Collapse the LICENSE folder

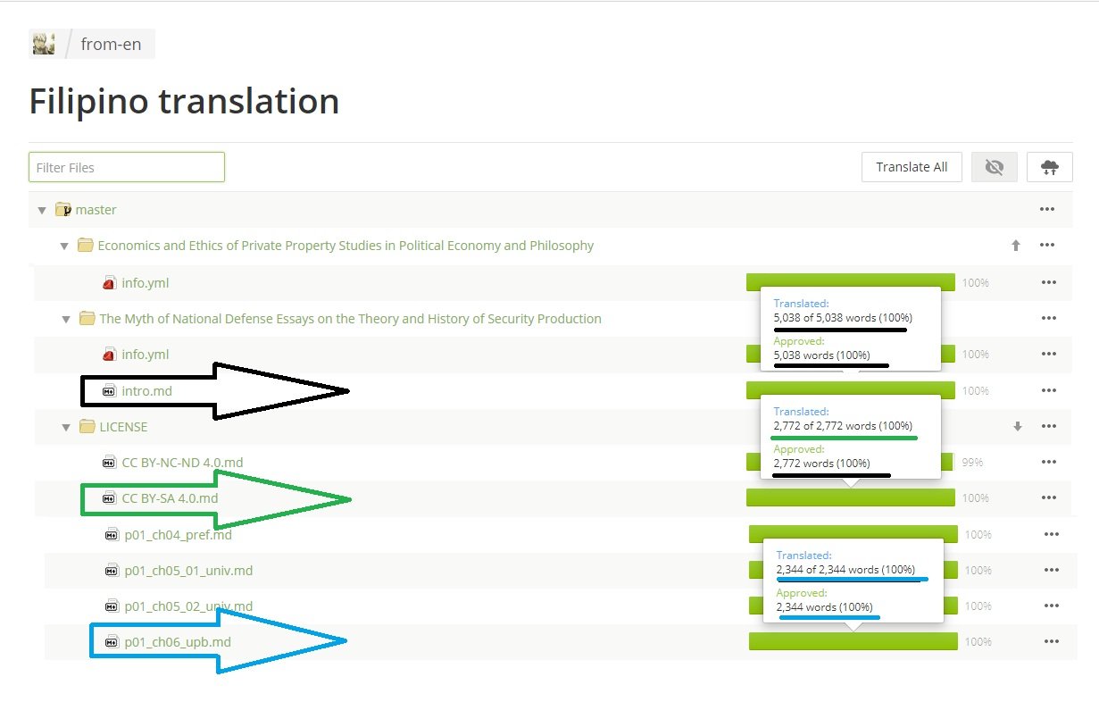66,428
